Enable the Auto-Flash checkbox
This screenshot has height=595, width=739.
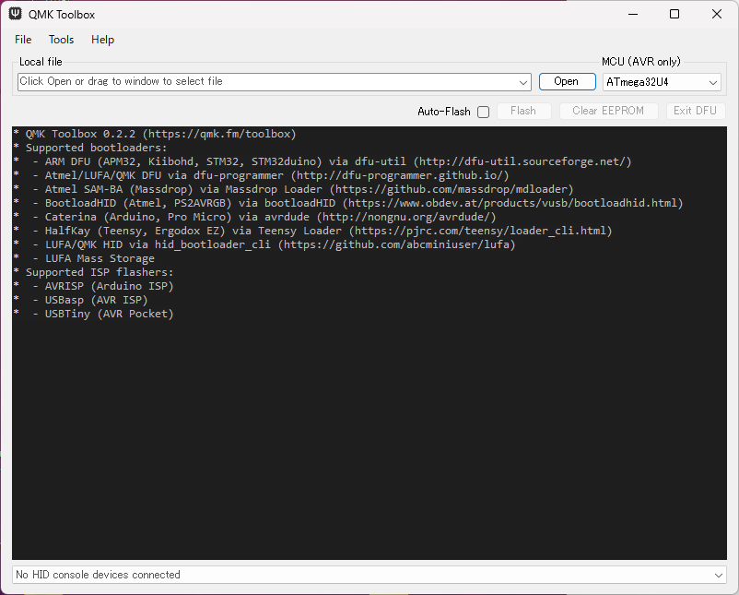click(x=483, y=112)
